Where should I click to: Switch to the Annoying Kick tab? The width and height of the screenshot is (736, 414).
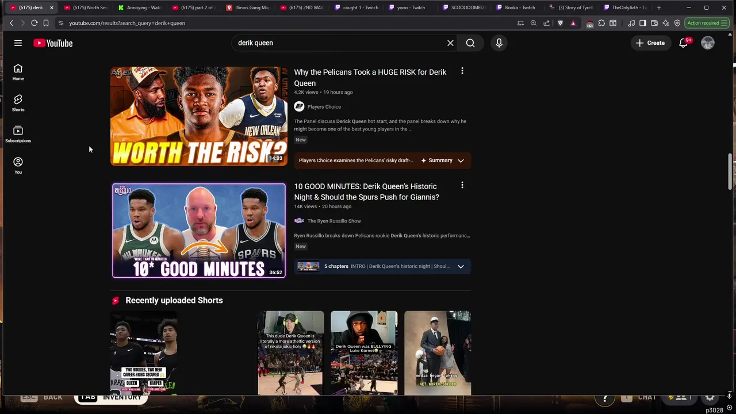[140, 7]
